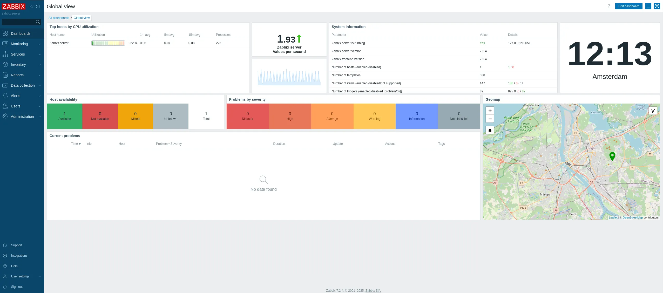The image size is (663, 293).
Task: Click the green Available host tile
Action: [65, 116]
